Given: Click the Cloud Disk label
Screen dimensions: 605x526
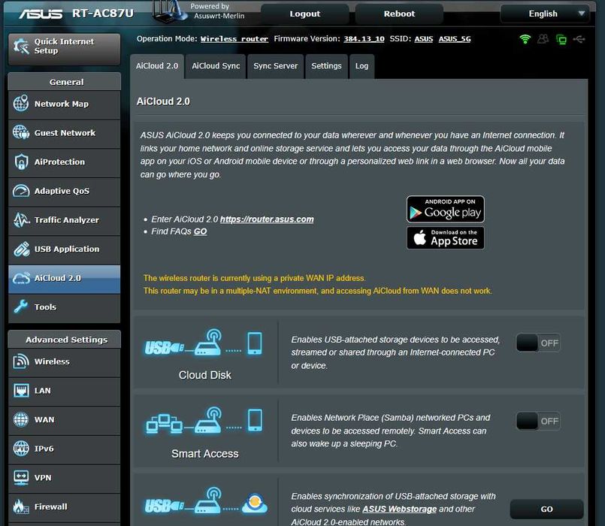Looking at the screenshot, I should (x=205, y=375).
